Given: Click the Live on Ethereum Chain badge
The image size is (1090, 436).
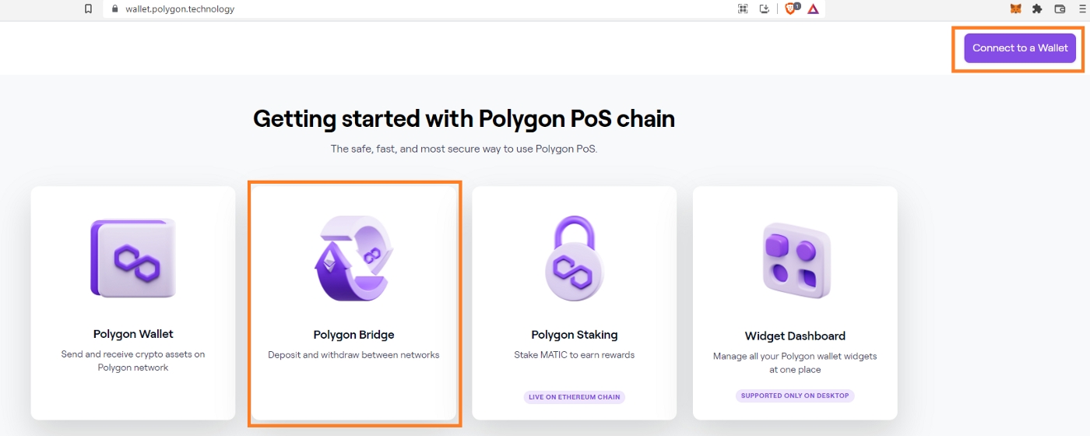Looking at the screenshot, I should [x=575, y=397].
